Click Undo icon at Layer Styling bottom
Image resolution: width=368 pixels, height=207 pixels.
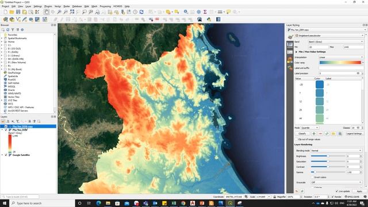297,191
